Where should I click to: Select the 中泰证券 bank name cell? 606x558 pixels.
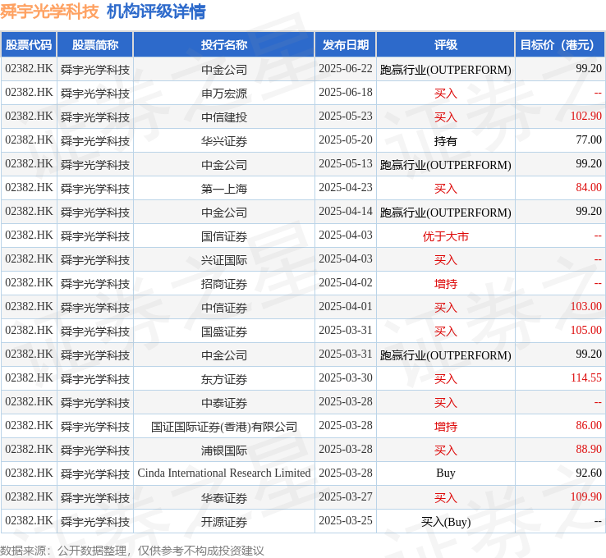(x=224, y=402)
